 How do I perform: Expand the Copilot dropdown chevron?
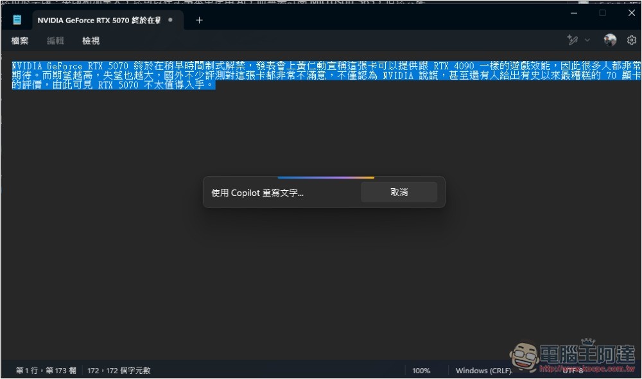tap(587, 40)
